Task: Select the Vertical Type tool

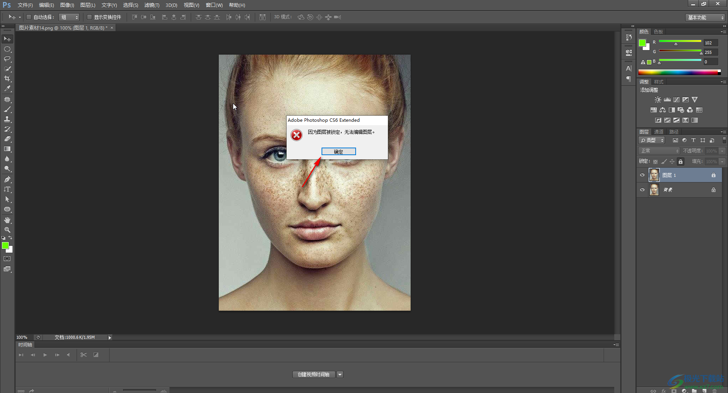Action: point(7,189)
